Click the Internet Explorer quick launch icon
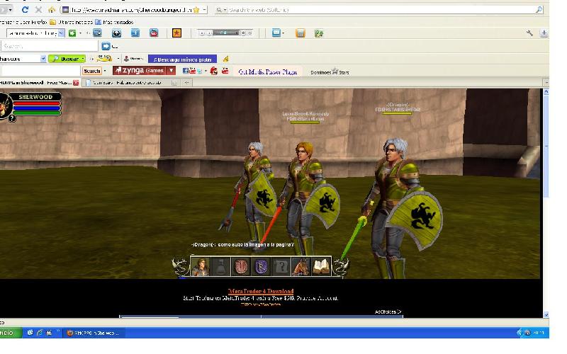 40,333
